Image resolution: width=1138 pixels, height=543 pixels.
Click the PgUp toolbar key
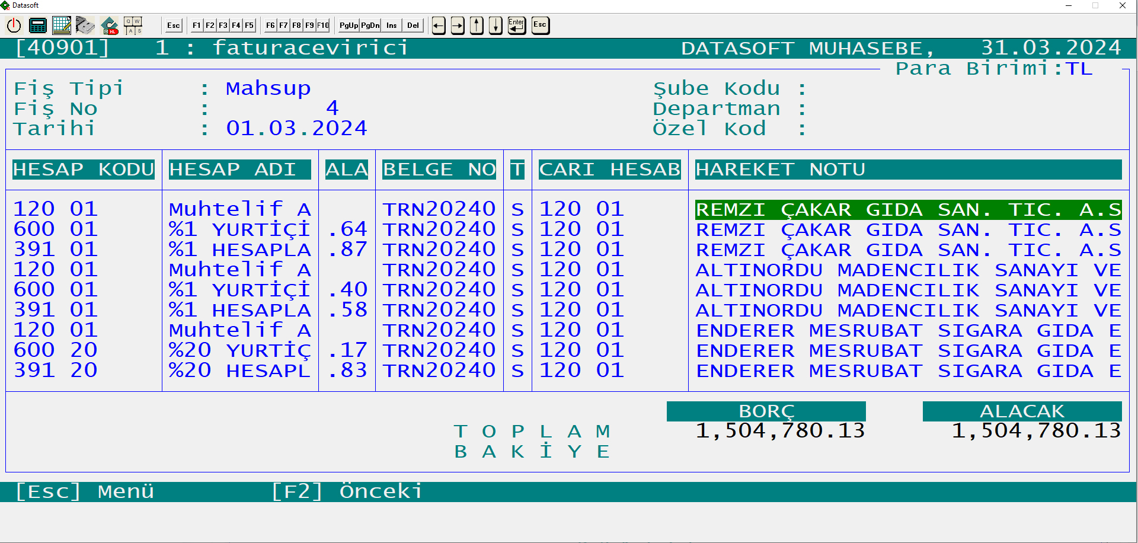349,25
